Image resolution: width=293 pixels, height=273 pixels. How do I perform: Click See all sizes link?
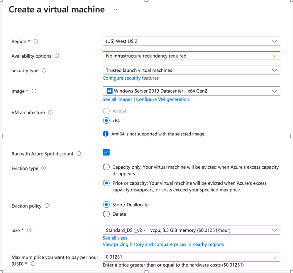pyautogui.click(x=115, y=238)
